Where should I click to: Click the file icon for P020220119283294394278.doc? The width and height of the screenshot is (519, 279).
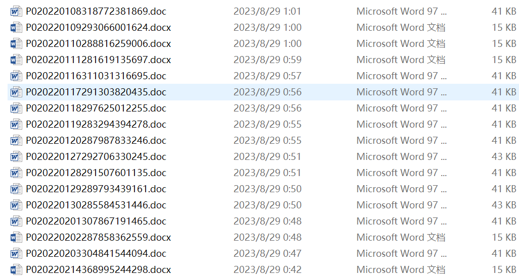click(x=16, y=124)
